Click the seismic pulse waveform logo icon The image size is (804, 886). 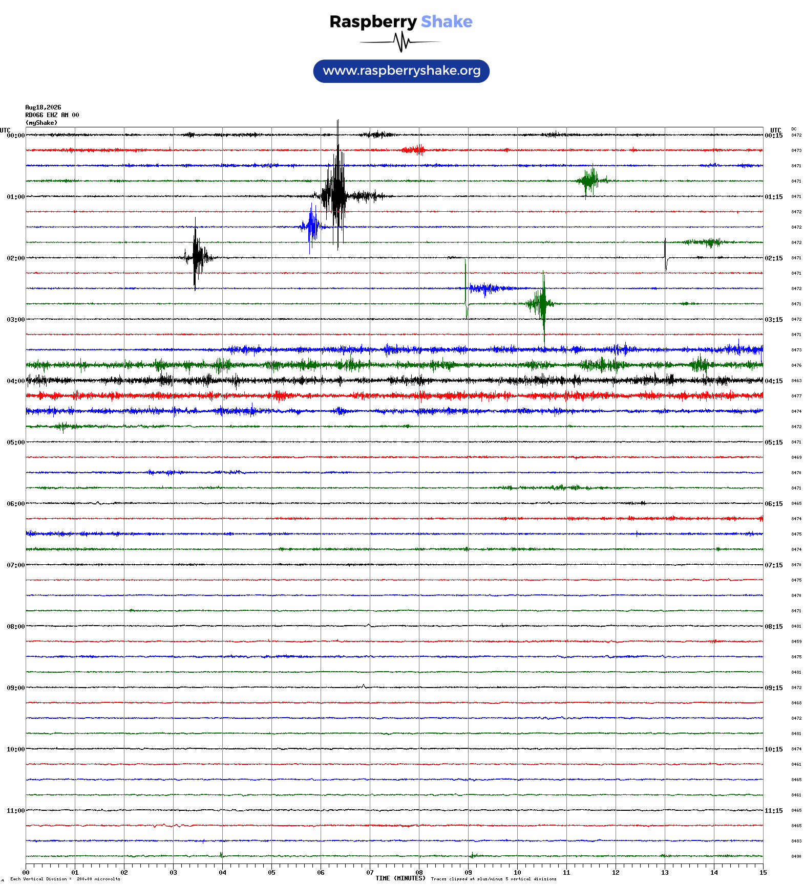[x=401, y=42]
